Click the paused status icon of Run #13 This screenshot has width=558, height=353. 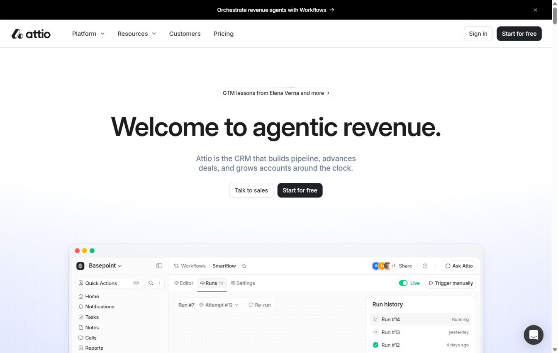375,332
